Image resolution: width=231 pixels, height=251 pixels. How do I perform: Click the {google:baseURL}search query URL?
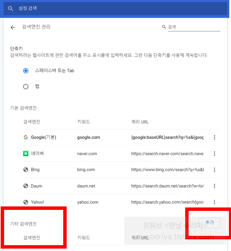point(167,138)
